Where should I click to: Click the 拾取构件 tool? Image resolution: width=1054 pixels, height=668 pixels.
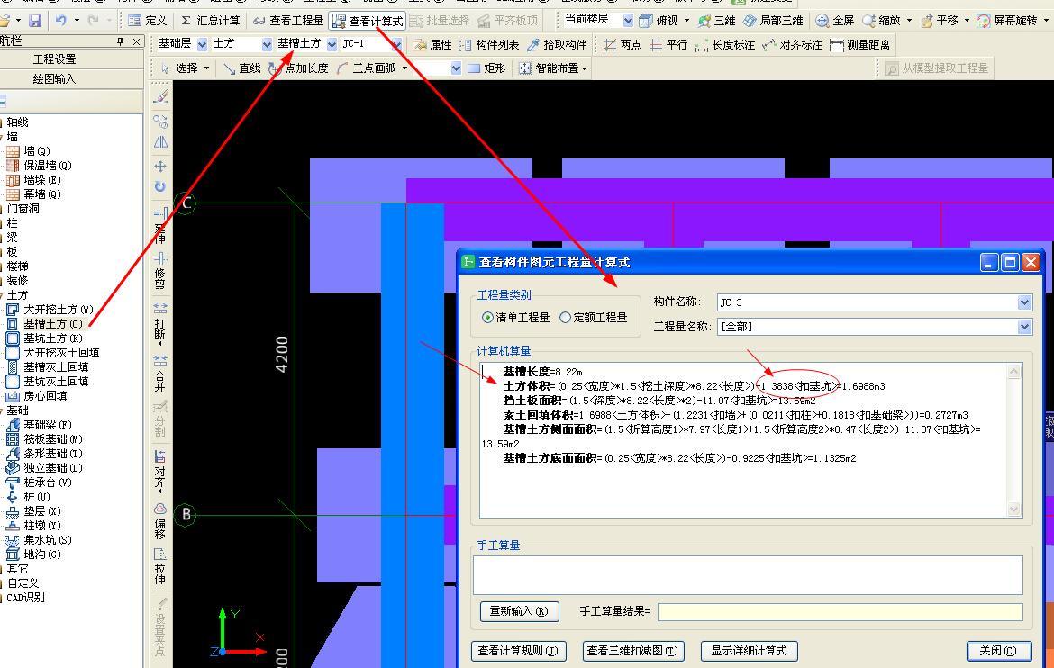point(557,45)
